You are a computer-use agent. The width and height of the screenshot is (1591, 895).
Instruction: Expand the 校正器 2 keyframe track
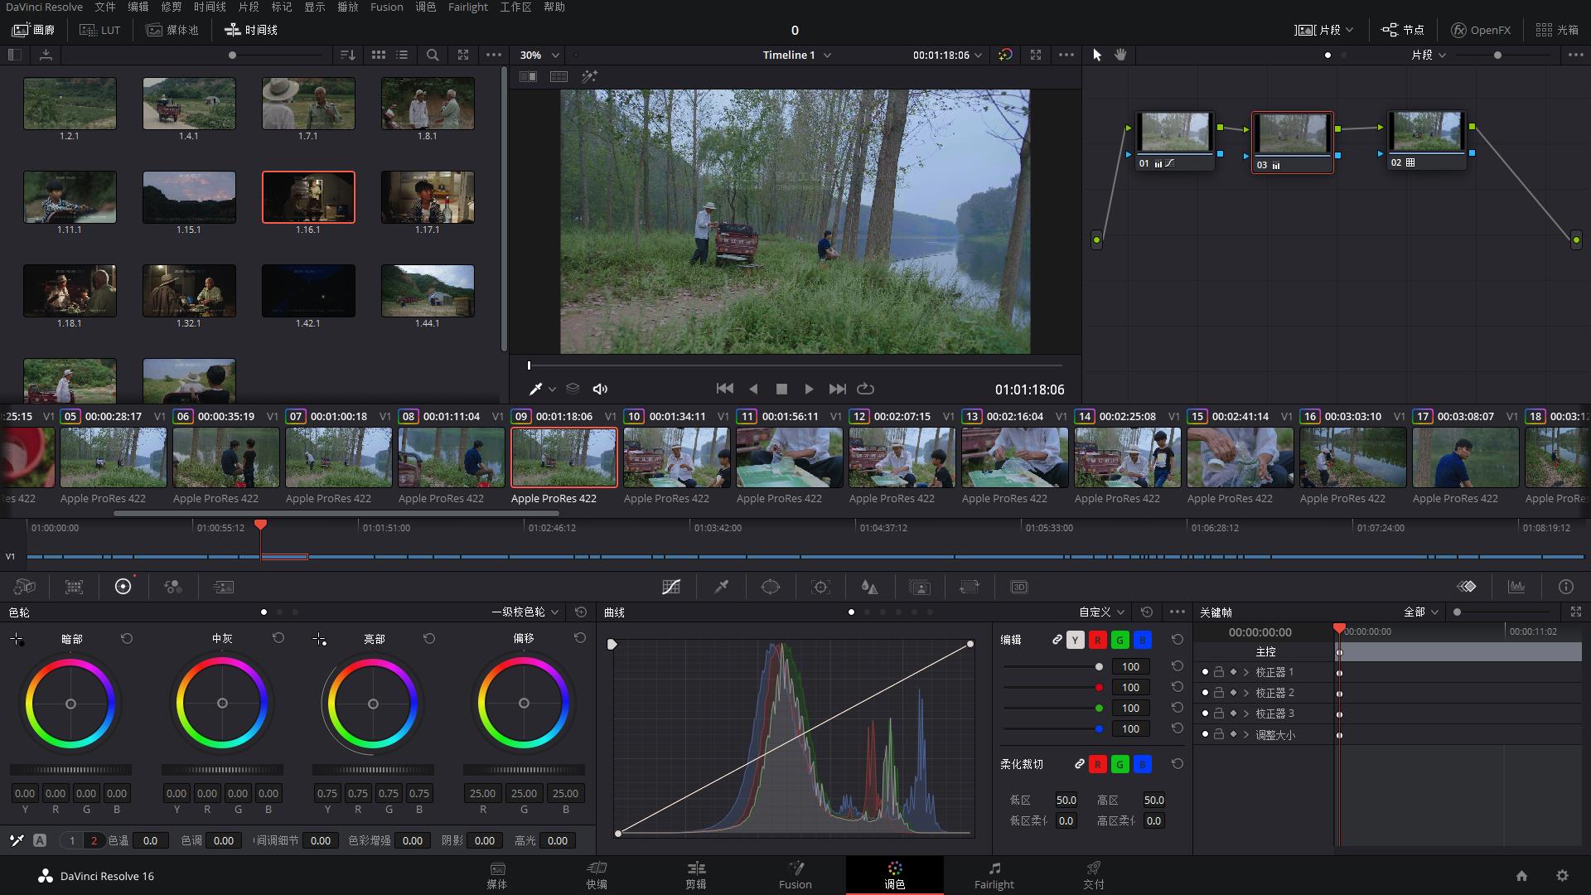pyautogui.click(x=1245, y=693)
